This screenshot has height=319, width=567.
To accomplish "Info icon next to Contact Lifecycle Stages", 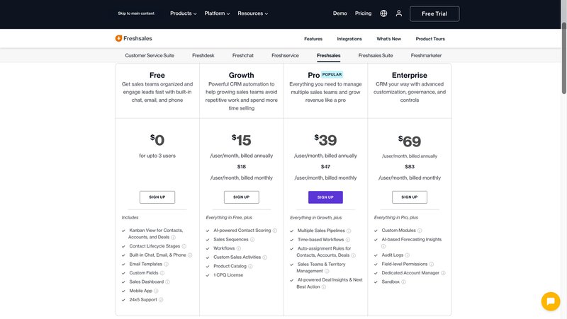I will click(184, 246).
